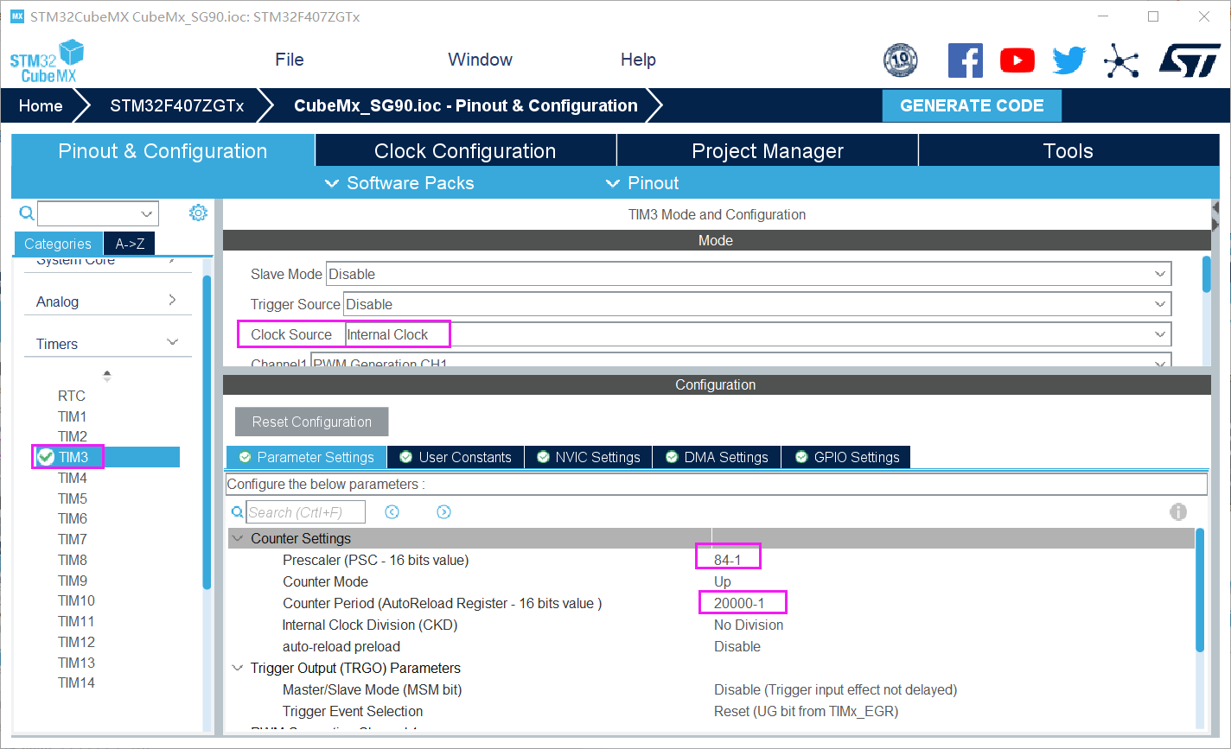This screenshot has height=749, width=1231.
Task: Select the Parameter Settings tab
Action: click(x=306, y=457)
